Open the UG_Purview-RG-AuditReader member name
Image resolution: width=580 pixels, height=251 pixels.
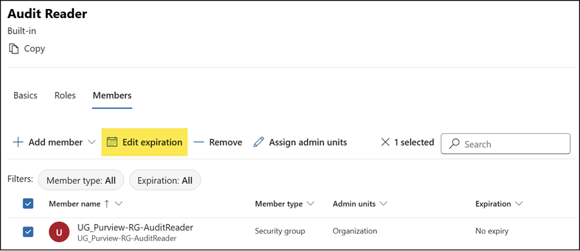point(135,227)
